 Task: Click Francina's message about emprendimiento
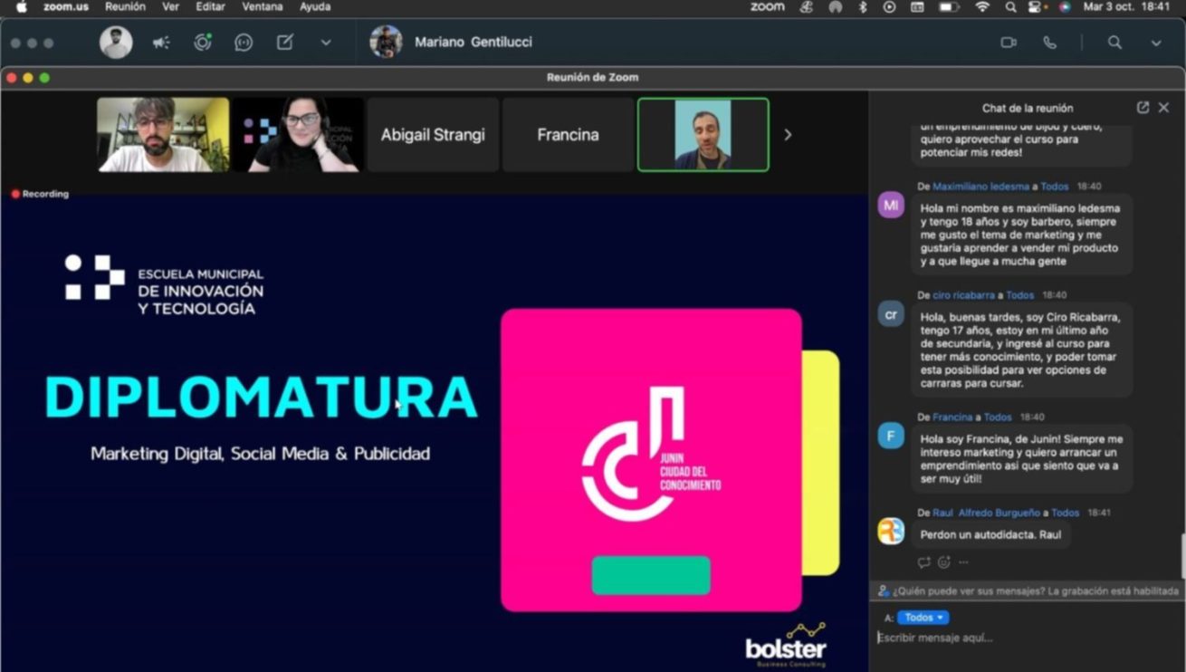tap(1021, 458)
